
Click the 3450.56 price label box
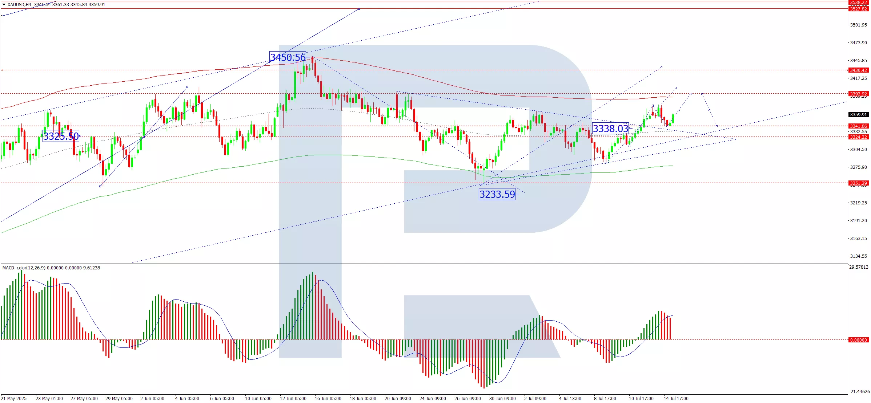pyautogui.click(x=288, y=57)
